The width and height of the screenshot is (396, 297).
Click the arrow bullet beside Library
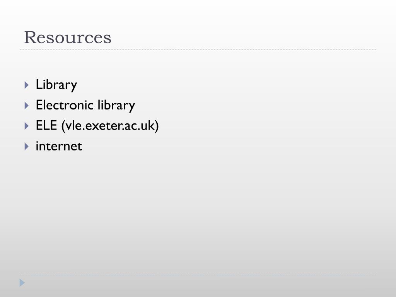pyautogui.click(x=27, y=85)
